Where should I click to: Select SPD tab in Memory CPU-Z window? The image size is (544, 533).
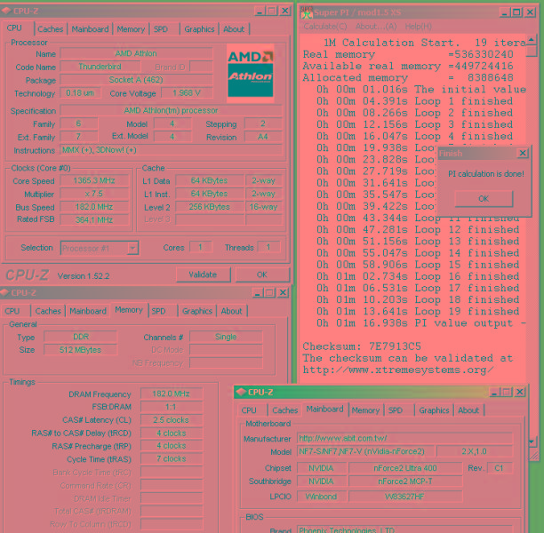coord(158,311)
